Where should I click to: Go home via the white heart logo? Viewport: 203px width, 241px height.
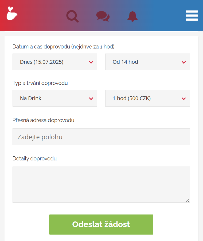coord(12,13)
